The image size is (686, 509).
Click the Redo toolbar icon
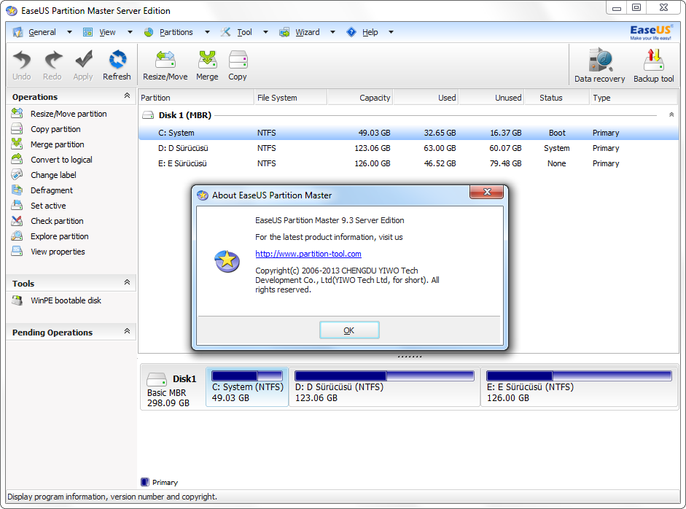tap(52, 60)
